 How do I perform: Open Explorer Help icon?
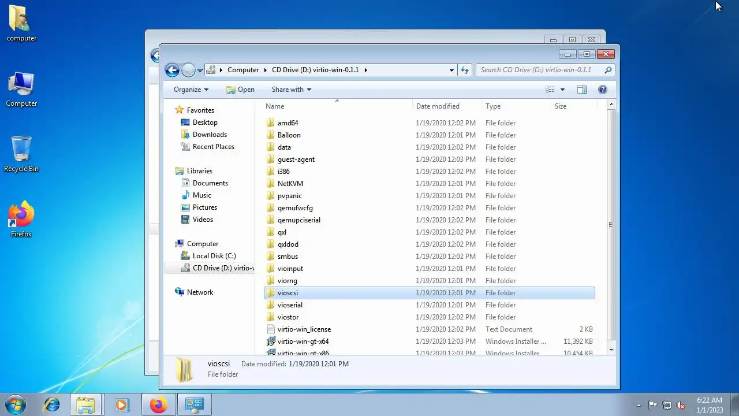(x=603, y=90)
